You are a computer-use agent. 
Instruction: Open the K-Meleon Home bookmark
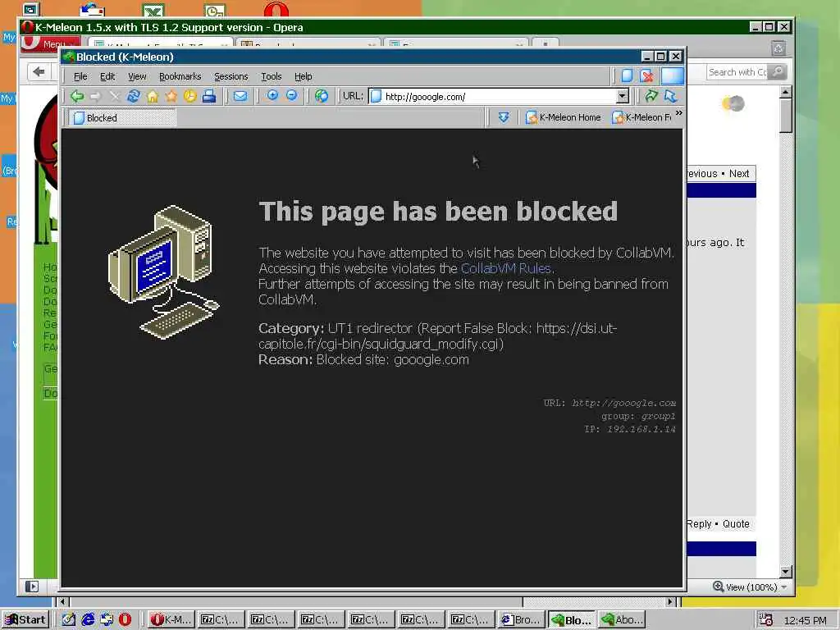pyautogui.click(x=564, y=117)
